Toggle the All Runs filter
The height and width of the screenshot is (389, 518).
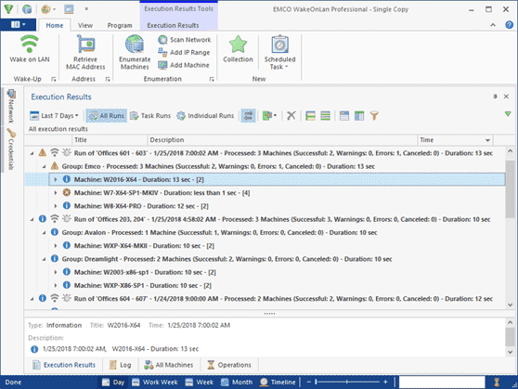107,116
